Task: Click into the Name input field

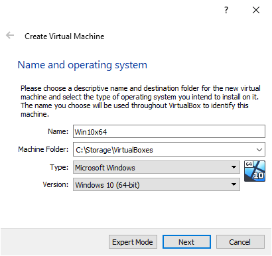Action: (x=169, y=131)
